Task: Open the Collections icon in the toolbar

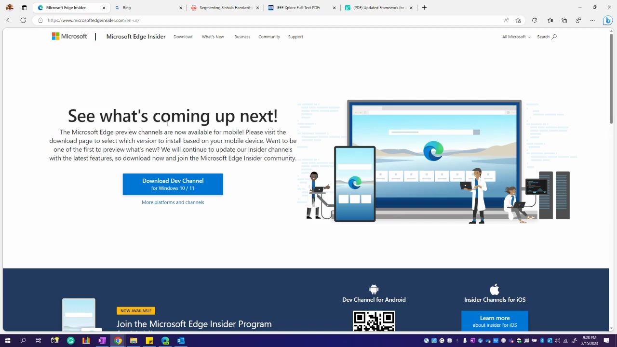Action: click(564, 20)
